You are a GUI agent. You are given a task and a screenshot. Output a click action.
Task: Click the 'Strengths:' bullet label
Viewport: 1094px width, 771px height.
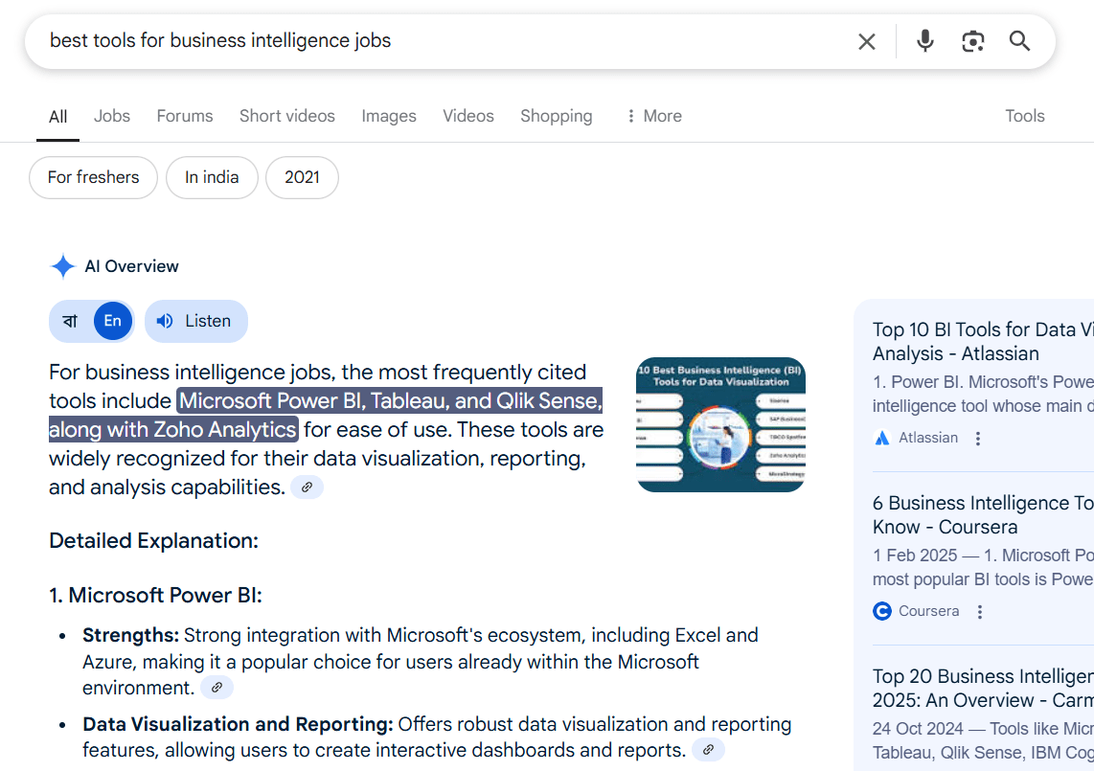[130, 635]
